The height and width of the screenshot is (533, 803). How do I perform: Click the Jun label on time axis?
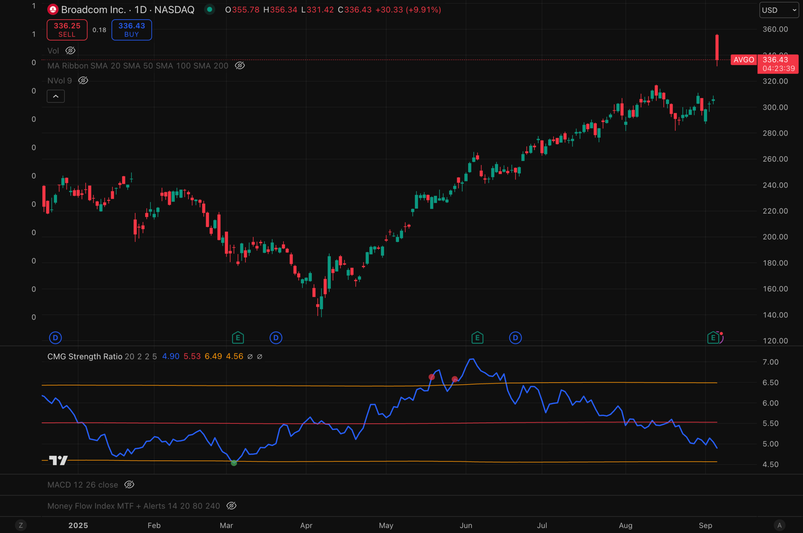[x=466, y=525]
